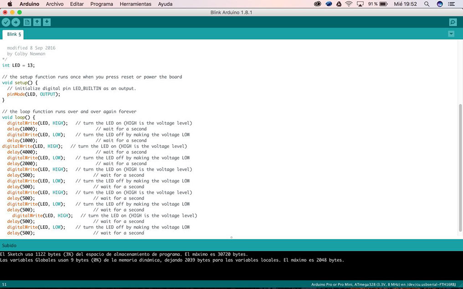Open Spotlight search magnifier
Image resolution: width=463 pixels, height=289 pixels.
click(x=427, y=4)
